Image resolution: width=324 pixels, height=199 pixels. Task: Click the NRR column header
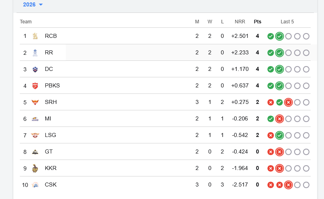240,22
